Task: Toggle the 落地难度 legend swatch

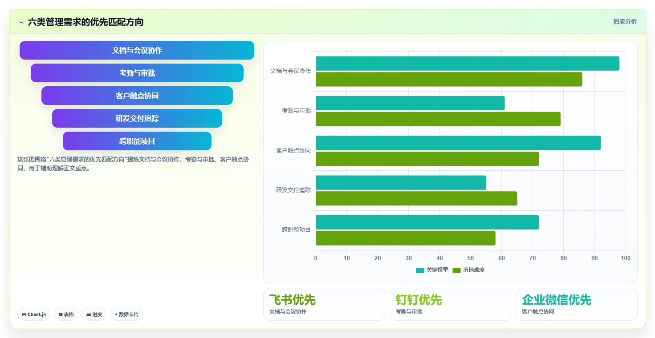Action: (x=456, y=270)
